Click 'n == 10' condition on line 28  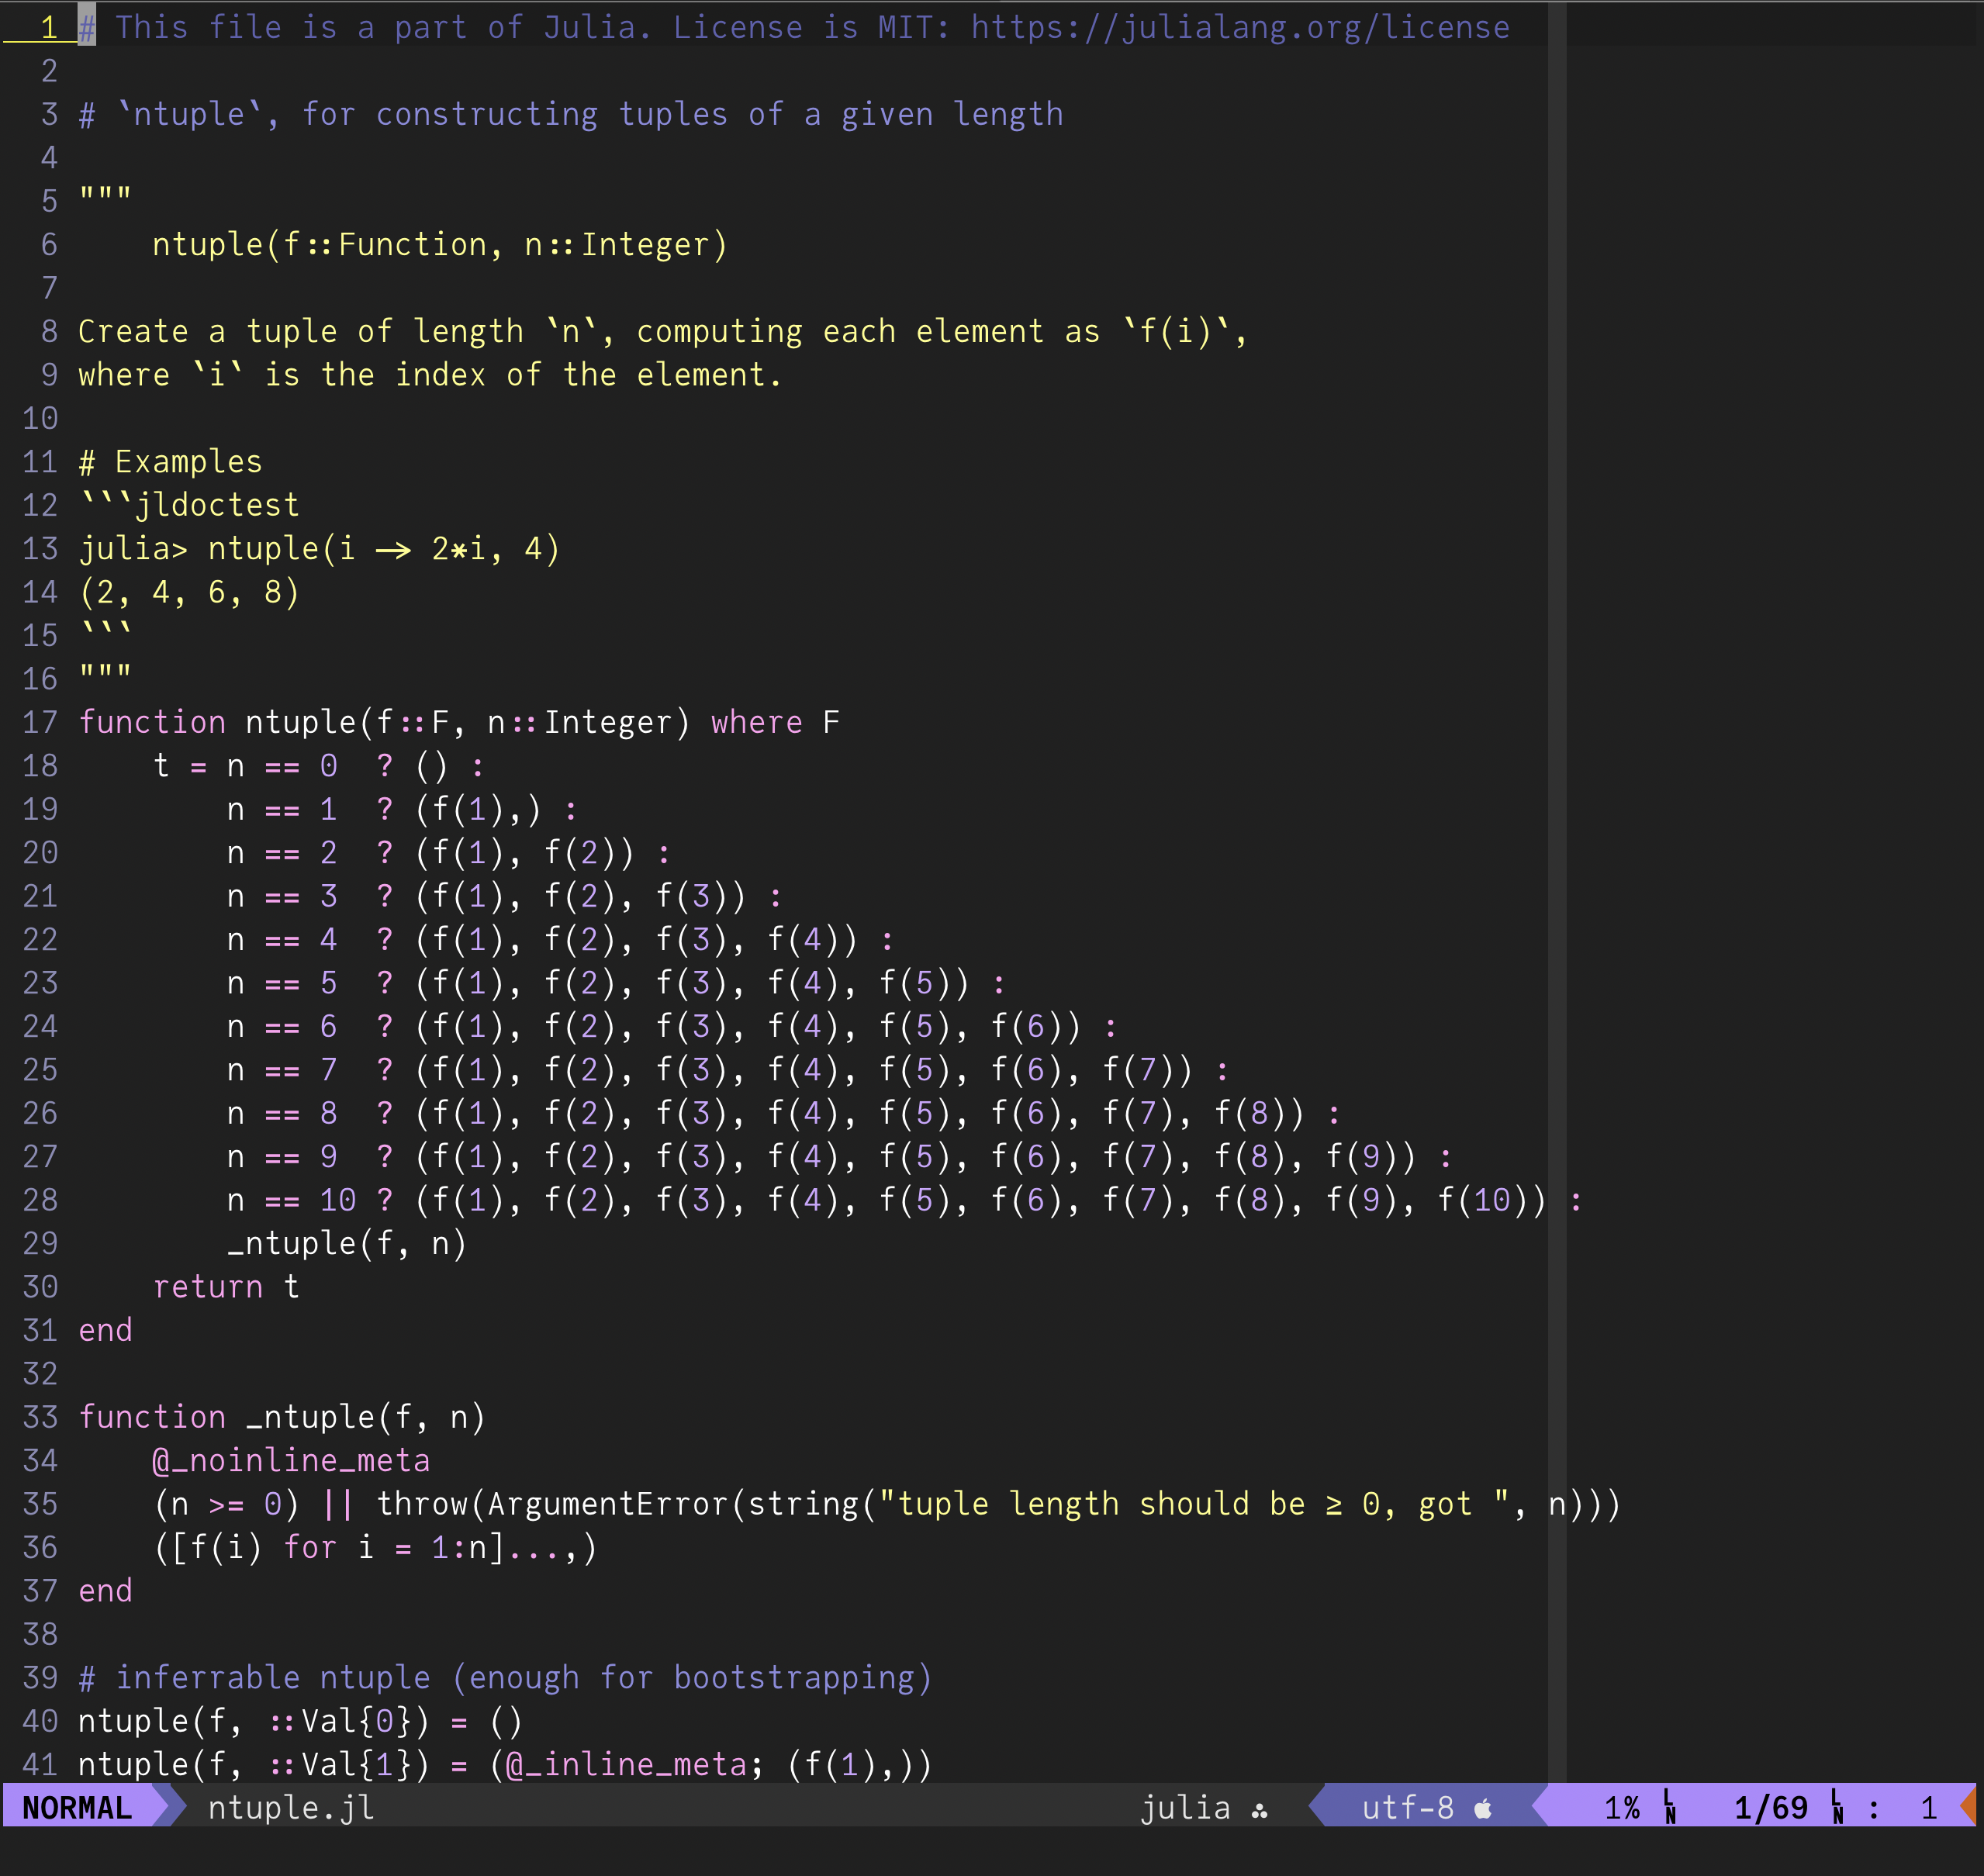click(x=291, y=1200)
